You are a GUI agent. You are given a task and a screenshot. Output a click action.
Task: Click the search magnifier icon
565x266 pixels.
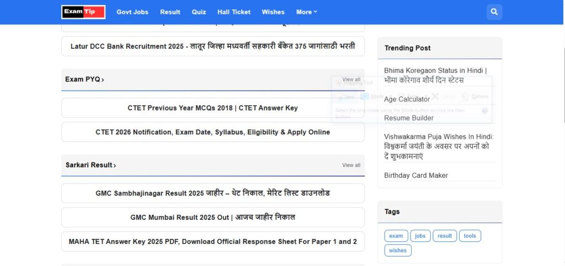tap(494, 12)
